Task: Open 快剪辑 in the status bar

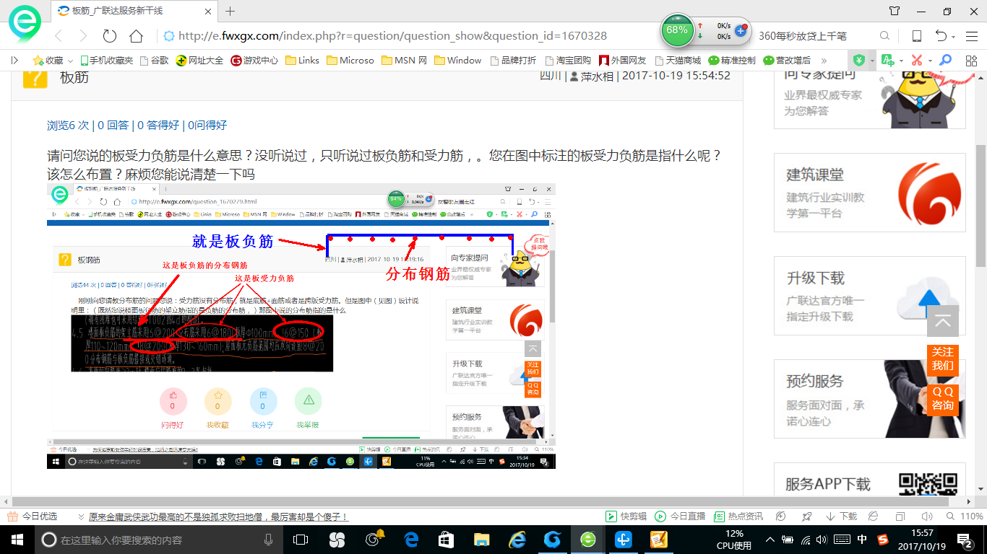Action: pos(627,516)
